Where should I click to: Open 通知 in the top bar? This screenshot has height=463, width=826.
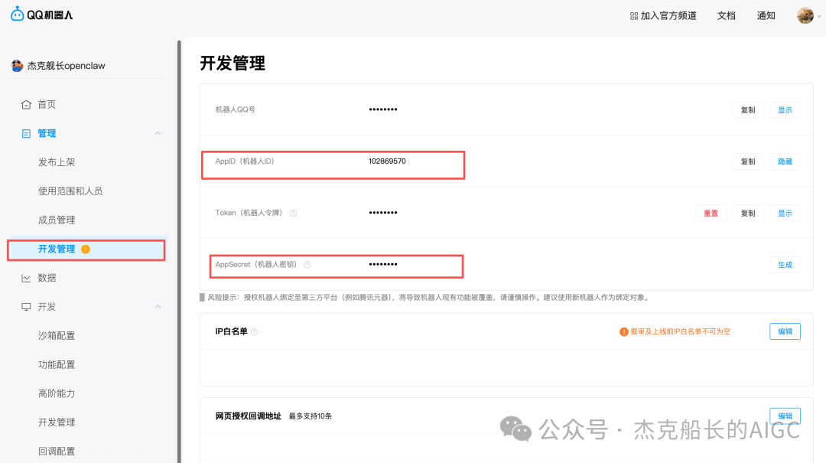(x=766, y=16)
